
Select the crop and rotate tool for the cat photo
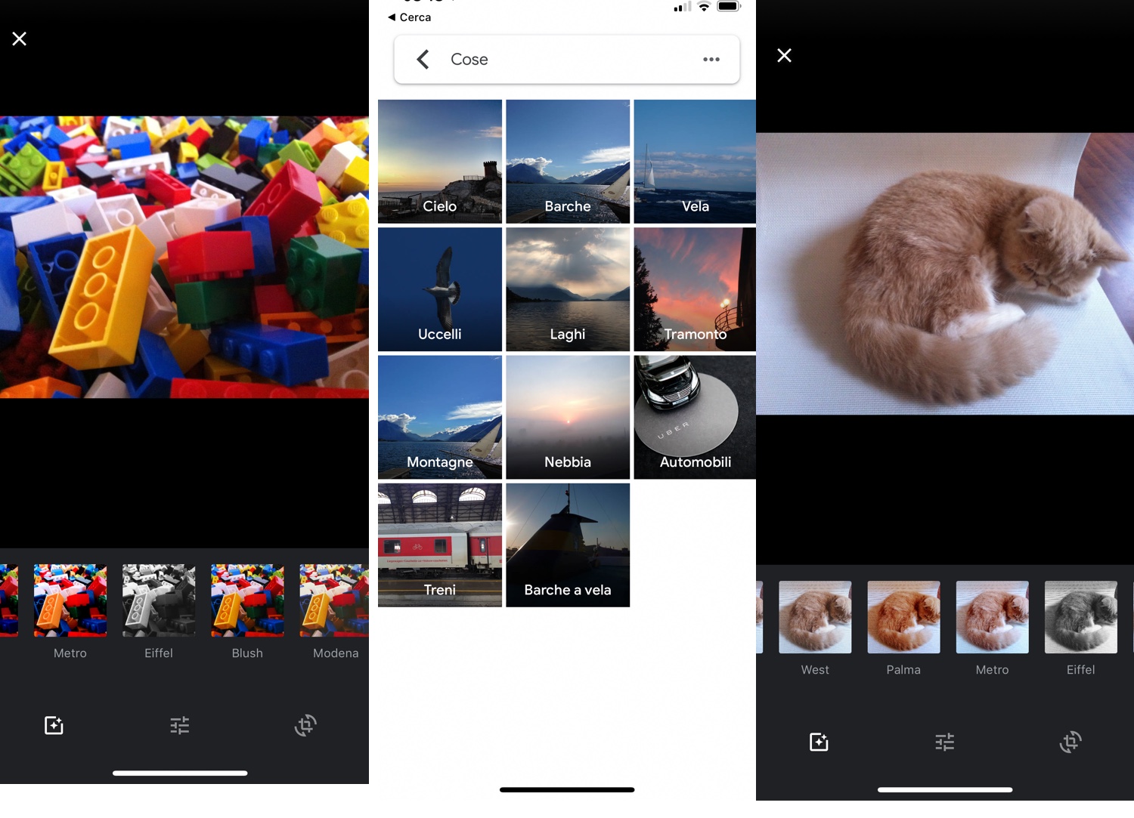[x=1070, y=742]
